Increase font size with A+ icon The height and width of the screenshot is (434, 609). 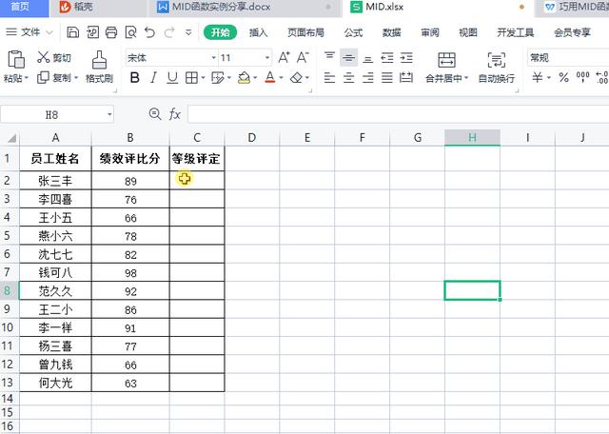tap(284, 57)
